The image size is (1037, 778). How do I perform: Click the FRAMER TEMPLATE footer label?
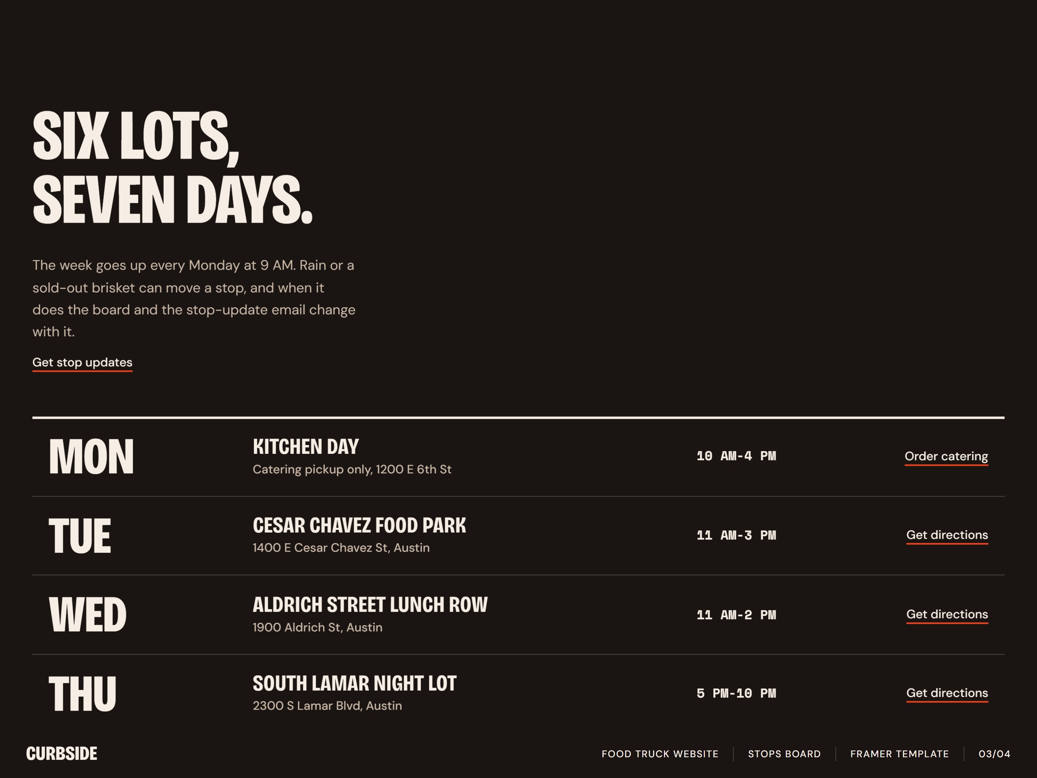pyautogui.click(x=900, y=754)
